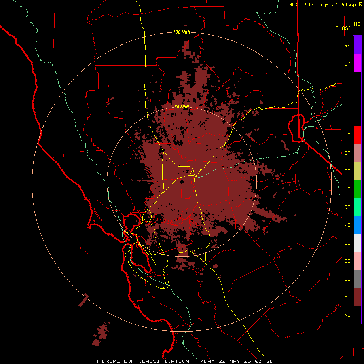Click the 'ND' legend label

[x=347, y=315]
